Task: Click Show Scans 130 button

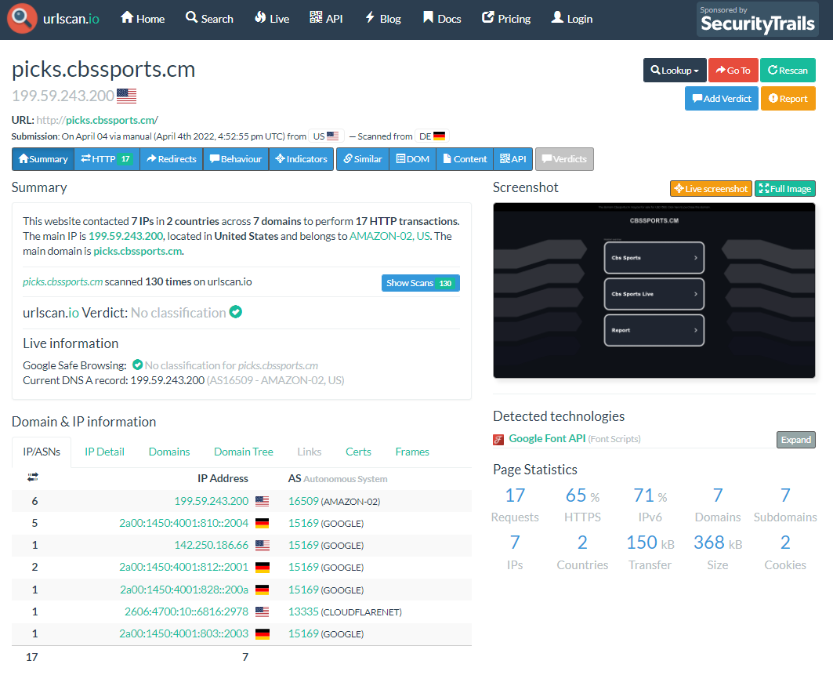Action: click(x=421, y=283)
